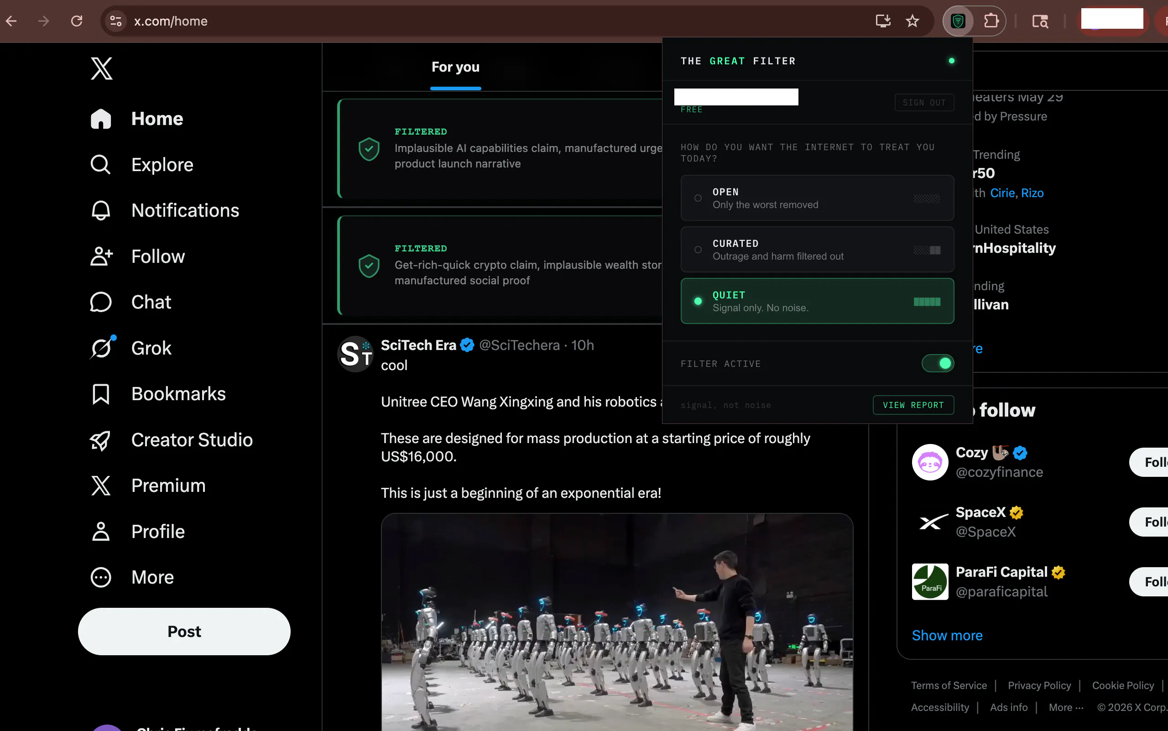Click @SciTechera handle in post

tap(519, 345)
